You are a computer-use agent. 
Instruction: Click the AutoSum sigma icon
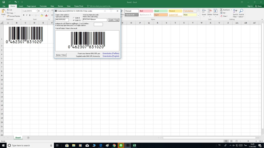(221, 10)
